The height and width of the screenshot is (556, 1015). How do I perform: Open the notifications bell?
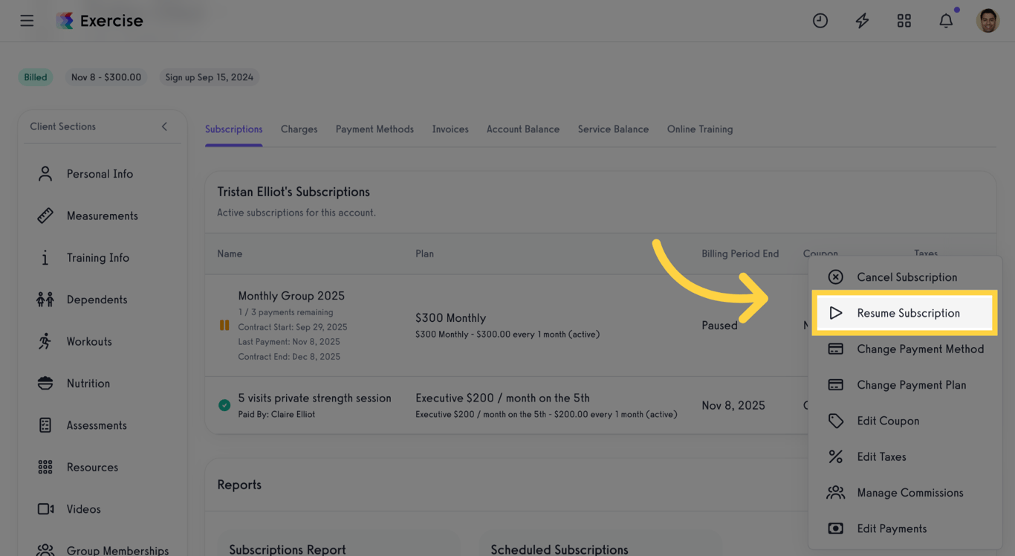pyautogui.click(x=946, y=20)
